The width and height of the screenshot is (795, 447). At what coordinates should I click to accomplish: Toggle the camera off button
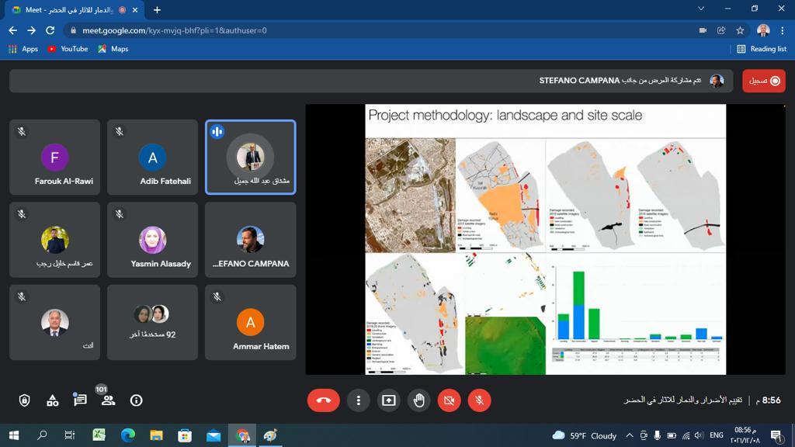[x=449, y=400]
